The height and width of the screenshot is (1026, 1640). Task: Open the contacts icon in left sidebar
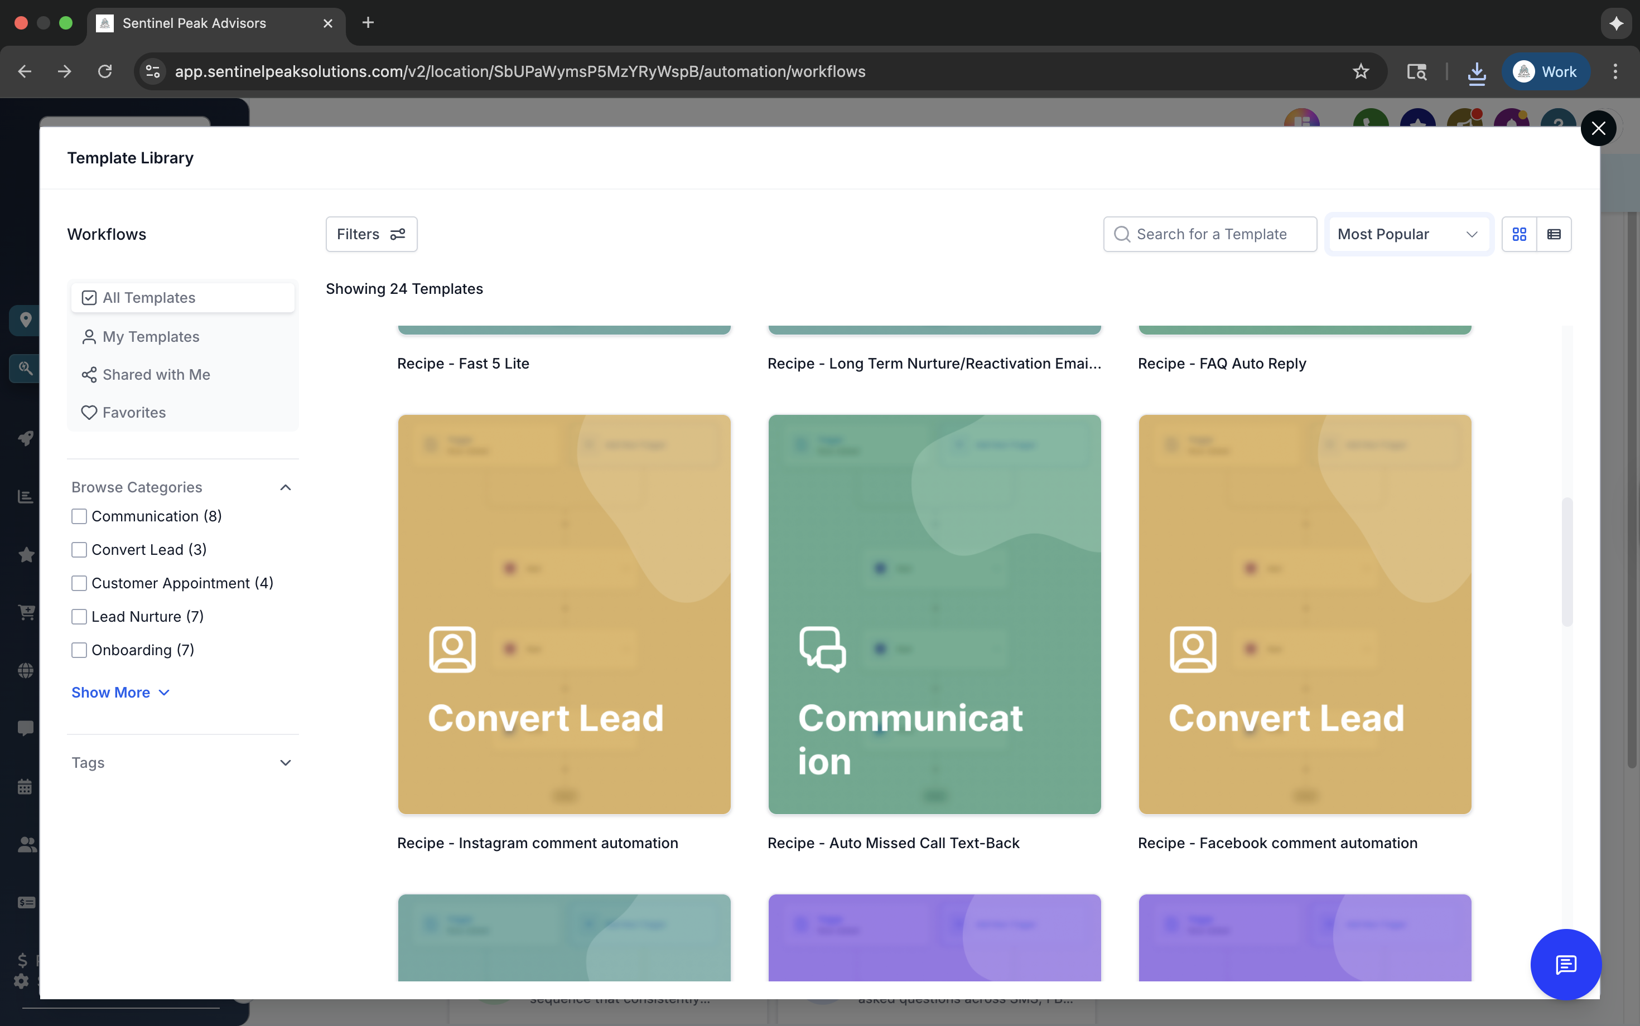[x=25, y=844]
